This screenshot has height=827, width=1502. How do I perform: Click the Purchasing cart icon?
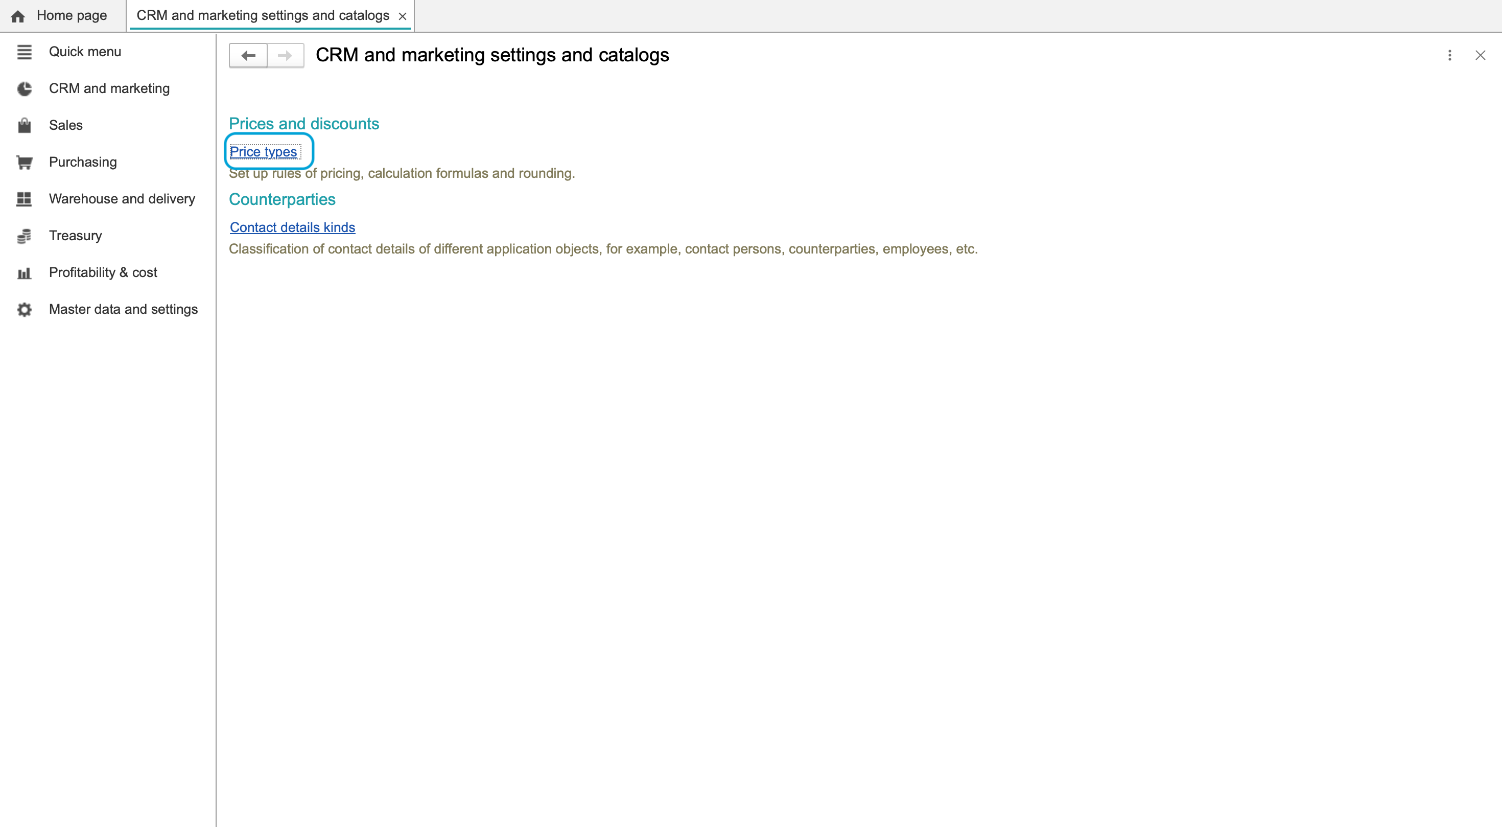[24, 162]
